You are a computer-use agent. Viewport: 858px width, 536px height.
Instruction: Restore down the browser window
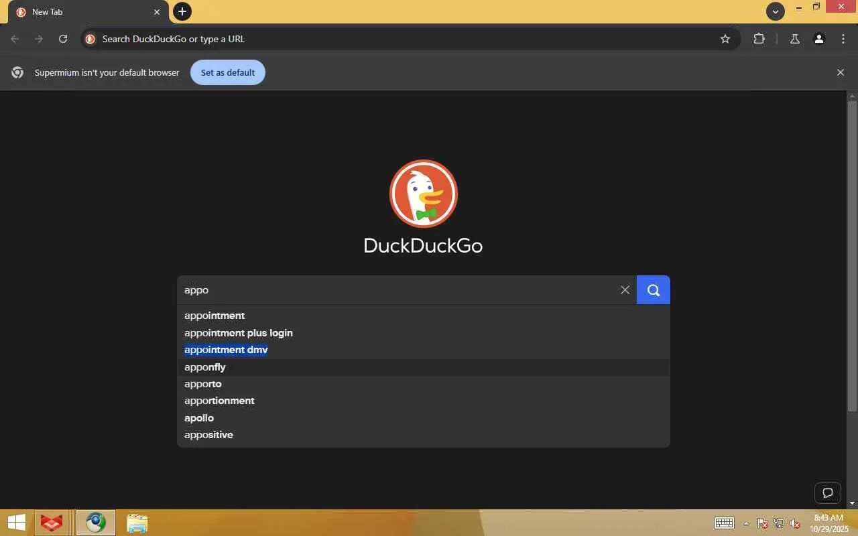pyautogui.click(x=816, y=7)
